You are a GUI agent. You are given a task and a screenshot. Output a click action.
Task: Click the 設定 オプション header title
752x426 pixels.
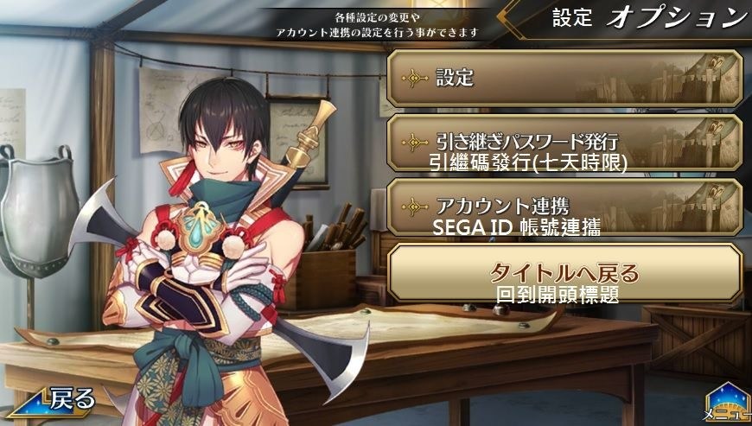tap(651, 18)
